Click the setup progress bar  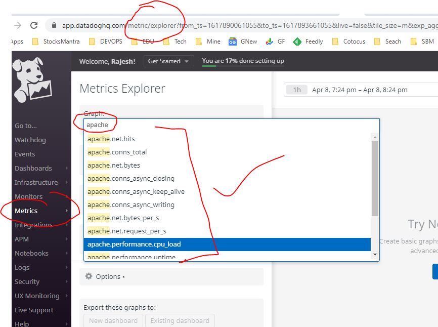pyautogui.click(x=243, y=66)
